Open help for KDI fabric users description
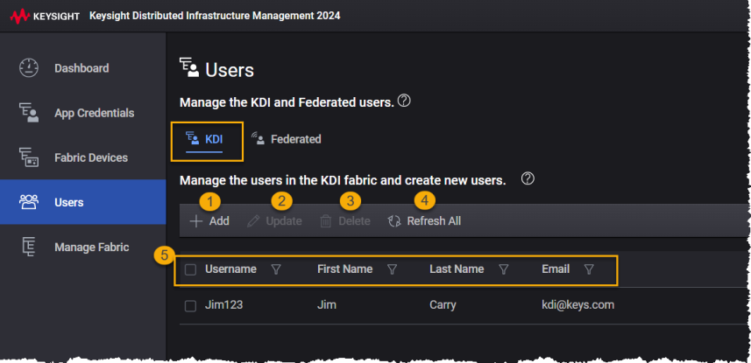This screenshot has height=363, width=751. (528, 178)
